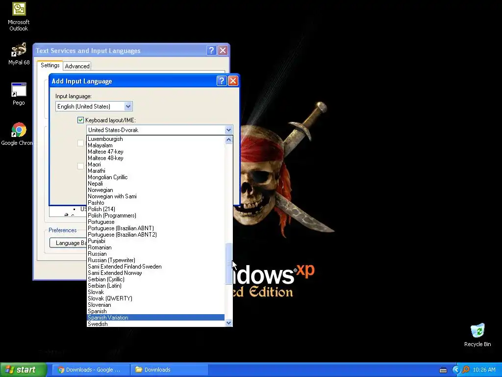The height and width of the screenshot is (377, 502).
Task: Select Punjabi layout
Action: click(x=155, y=241)
